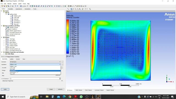176x99 pixels.
Task: Open the Labels tab in the details panel
Action: [x=12, y=59]
